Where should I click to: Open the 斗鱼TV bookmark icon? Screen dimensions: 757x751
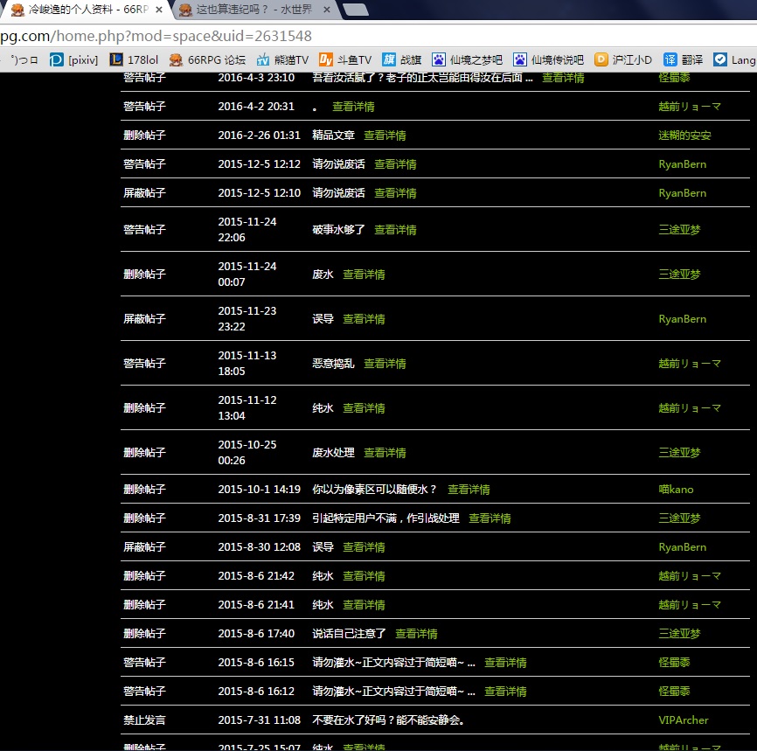pos(326,59)
